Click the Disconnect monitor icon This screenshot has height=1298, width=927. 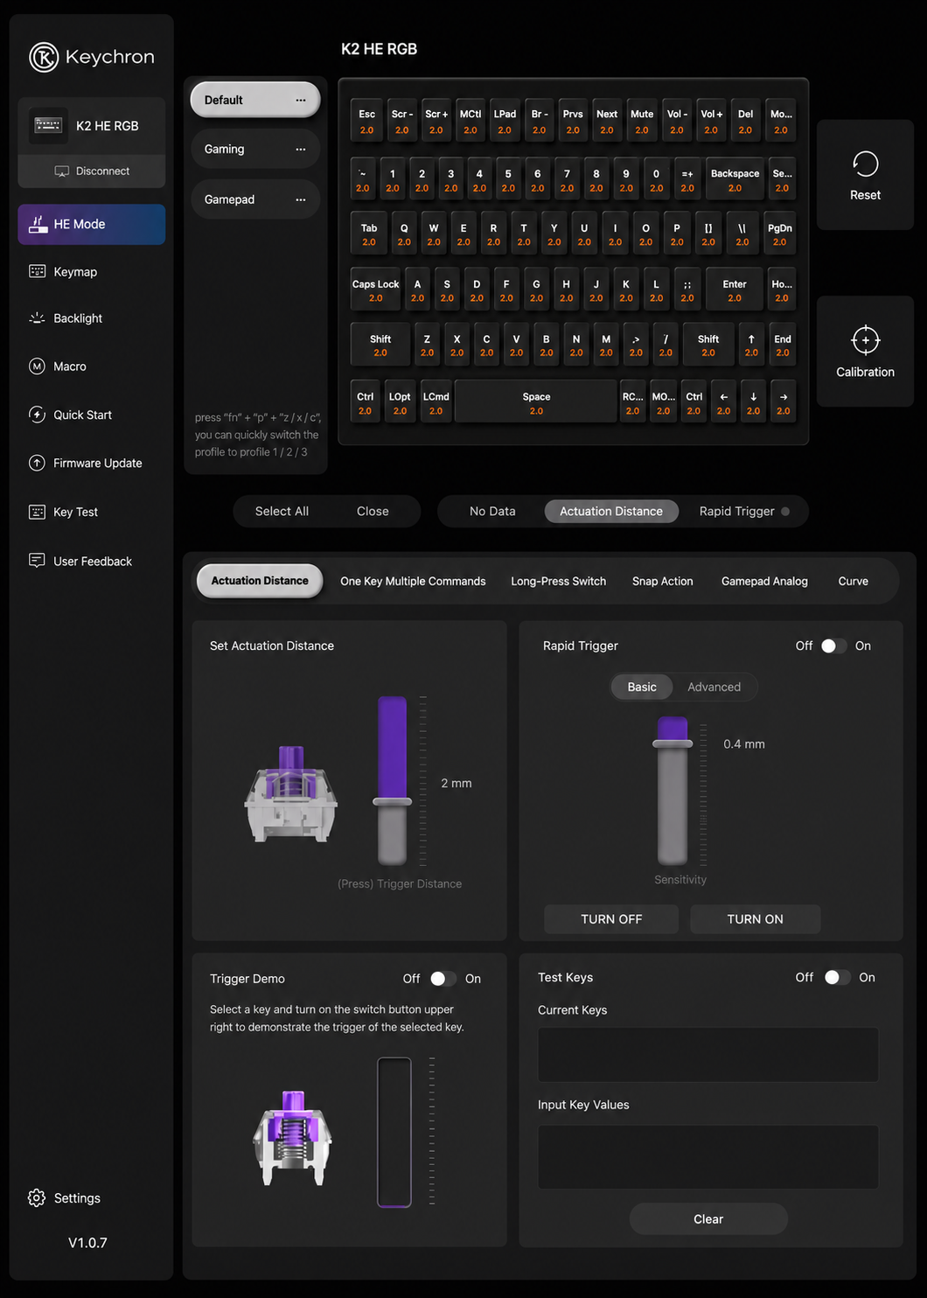pyautogui.click(x=61, y=171)
